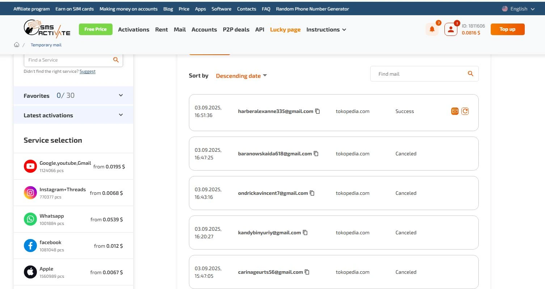Screen dimensions: 545x289
Task: Click the envelope icon for harberalexanne335 mail
Action: point(455,111)
